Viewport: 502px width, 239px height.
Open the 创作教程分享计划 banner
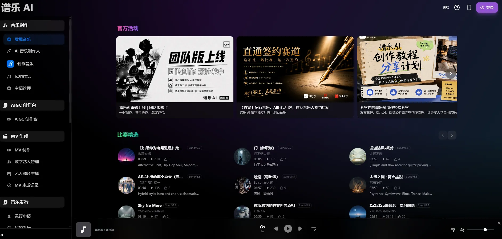point(407,69)
